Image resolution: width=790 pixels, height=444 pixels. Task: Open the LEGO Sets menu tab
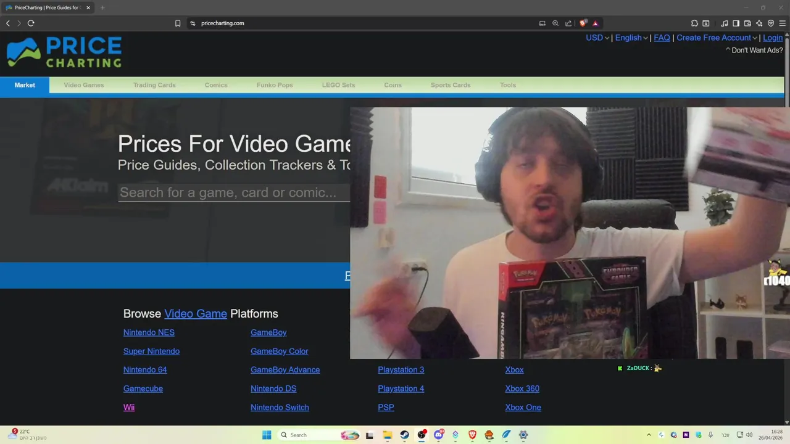tap(338, 85)
